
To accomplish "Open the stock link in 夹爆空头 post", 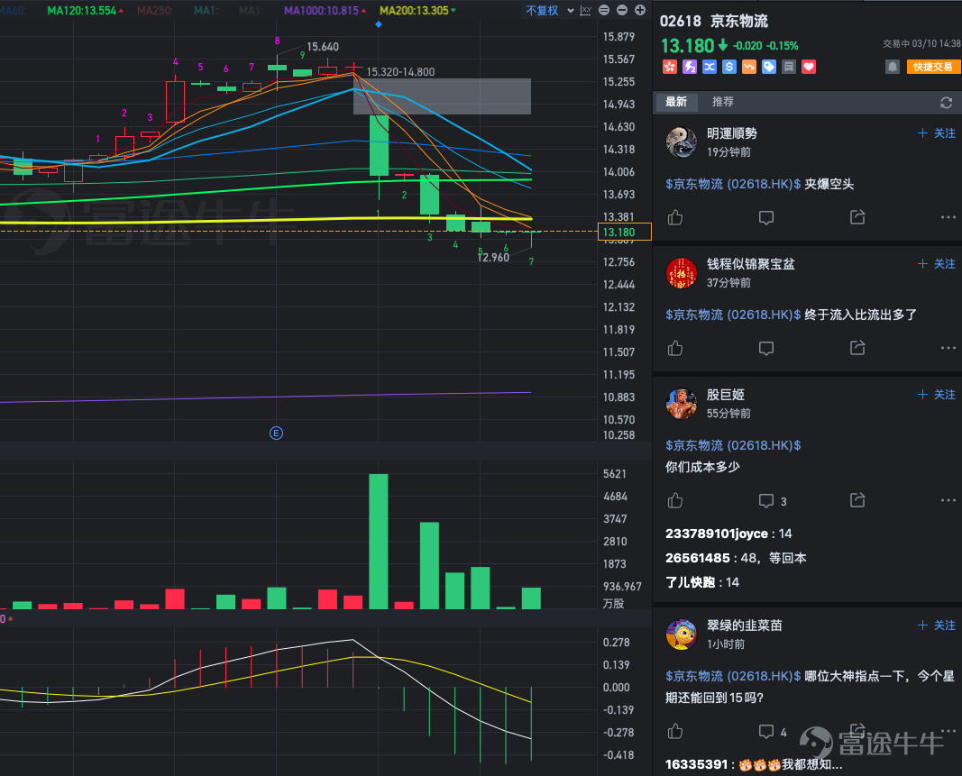I will point(733,184).
